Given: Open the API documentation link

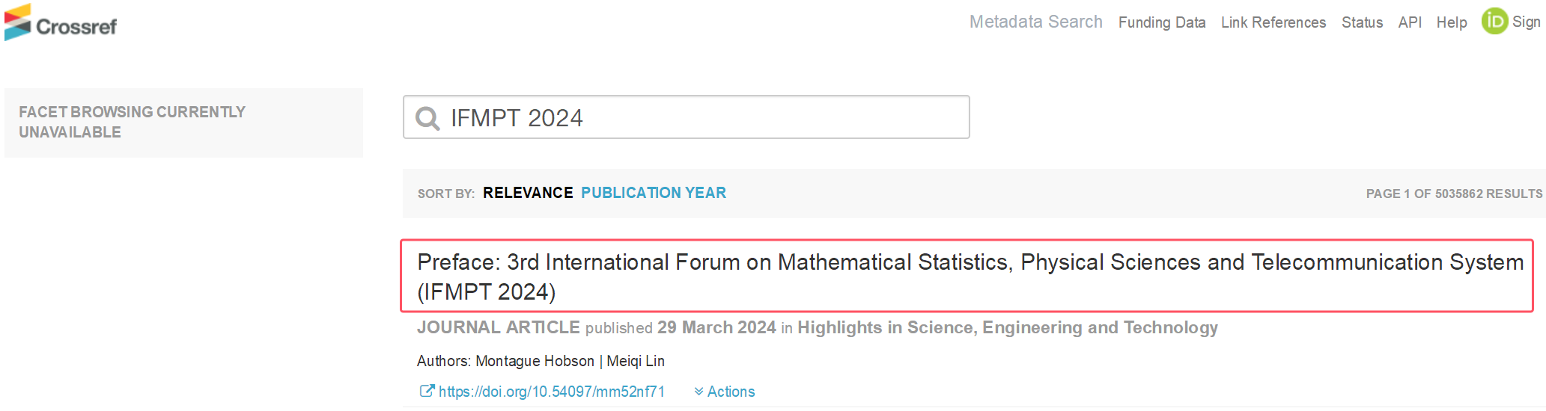Looking at the screenshot, I should pos(1410,22).
